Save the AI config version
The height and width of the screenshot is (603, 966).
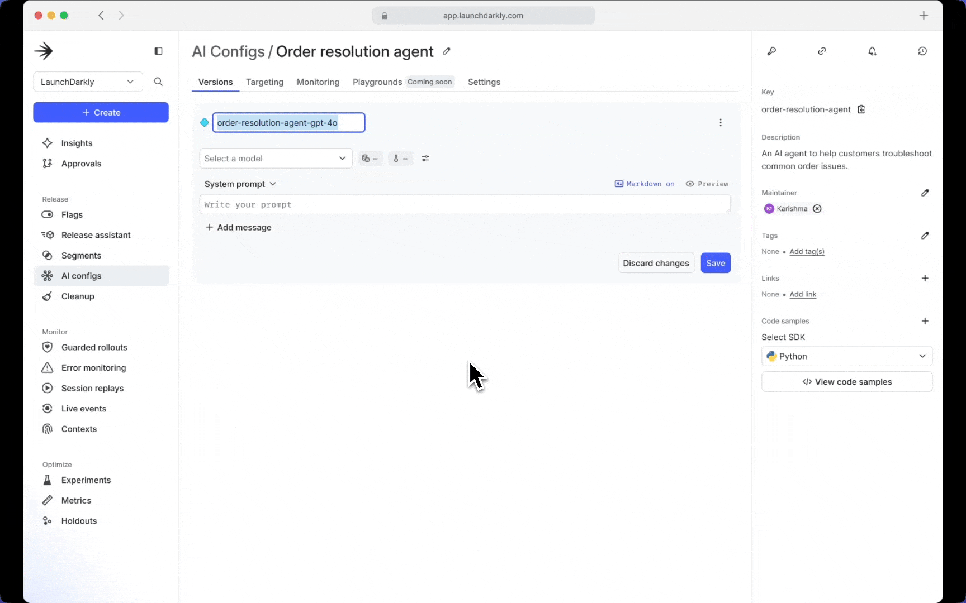[716, 264]
